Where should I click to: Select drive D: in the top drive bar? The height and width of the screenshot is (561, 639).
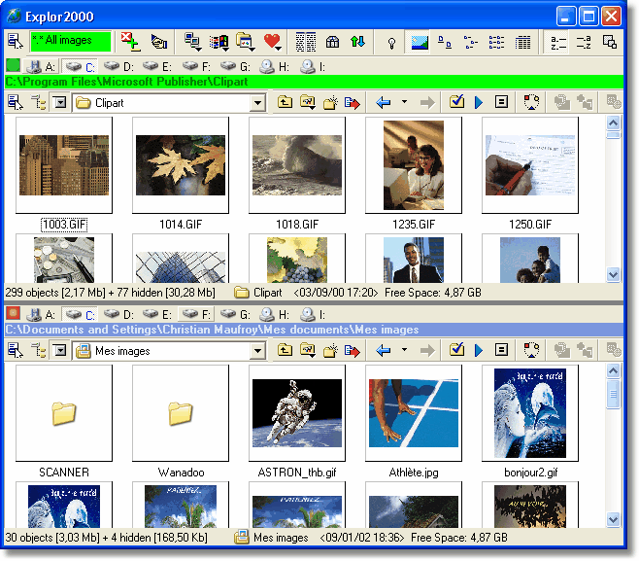(118, 66)
